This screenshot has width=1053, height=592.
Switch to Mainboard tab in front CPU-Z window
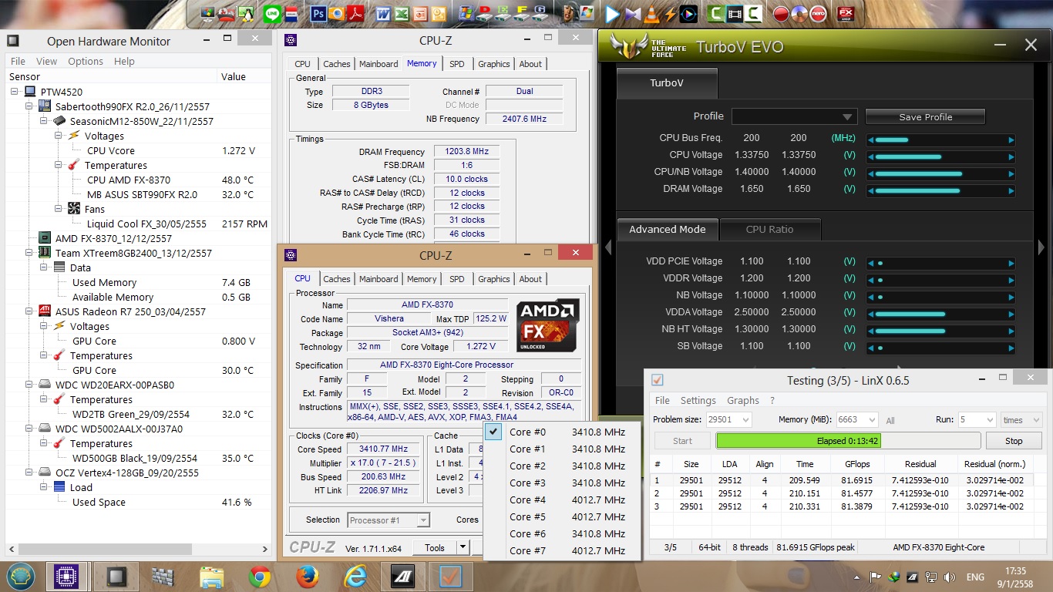pos(378,279)
